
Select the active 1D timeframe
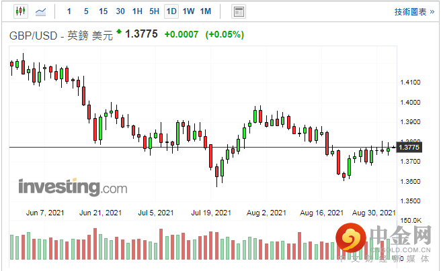[x=171, y=11]
